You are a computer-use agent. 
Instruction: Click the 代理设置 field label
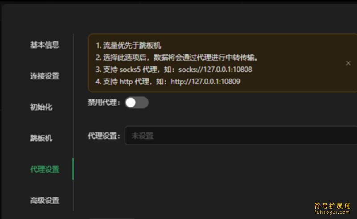pyautogui.click(x=104, y=136)
